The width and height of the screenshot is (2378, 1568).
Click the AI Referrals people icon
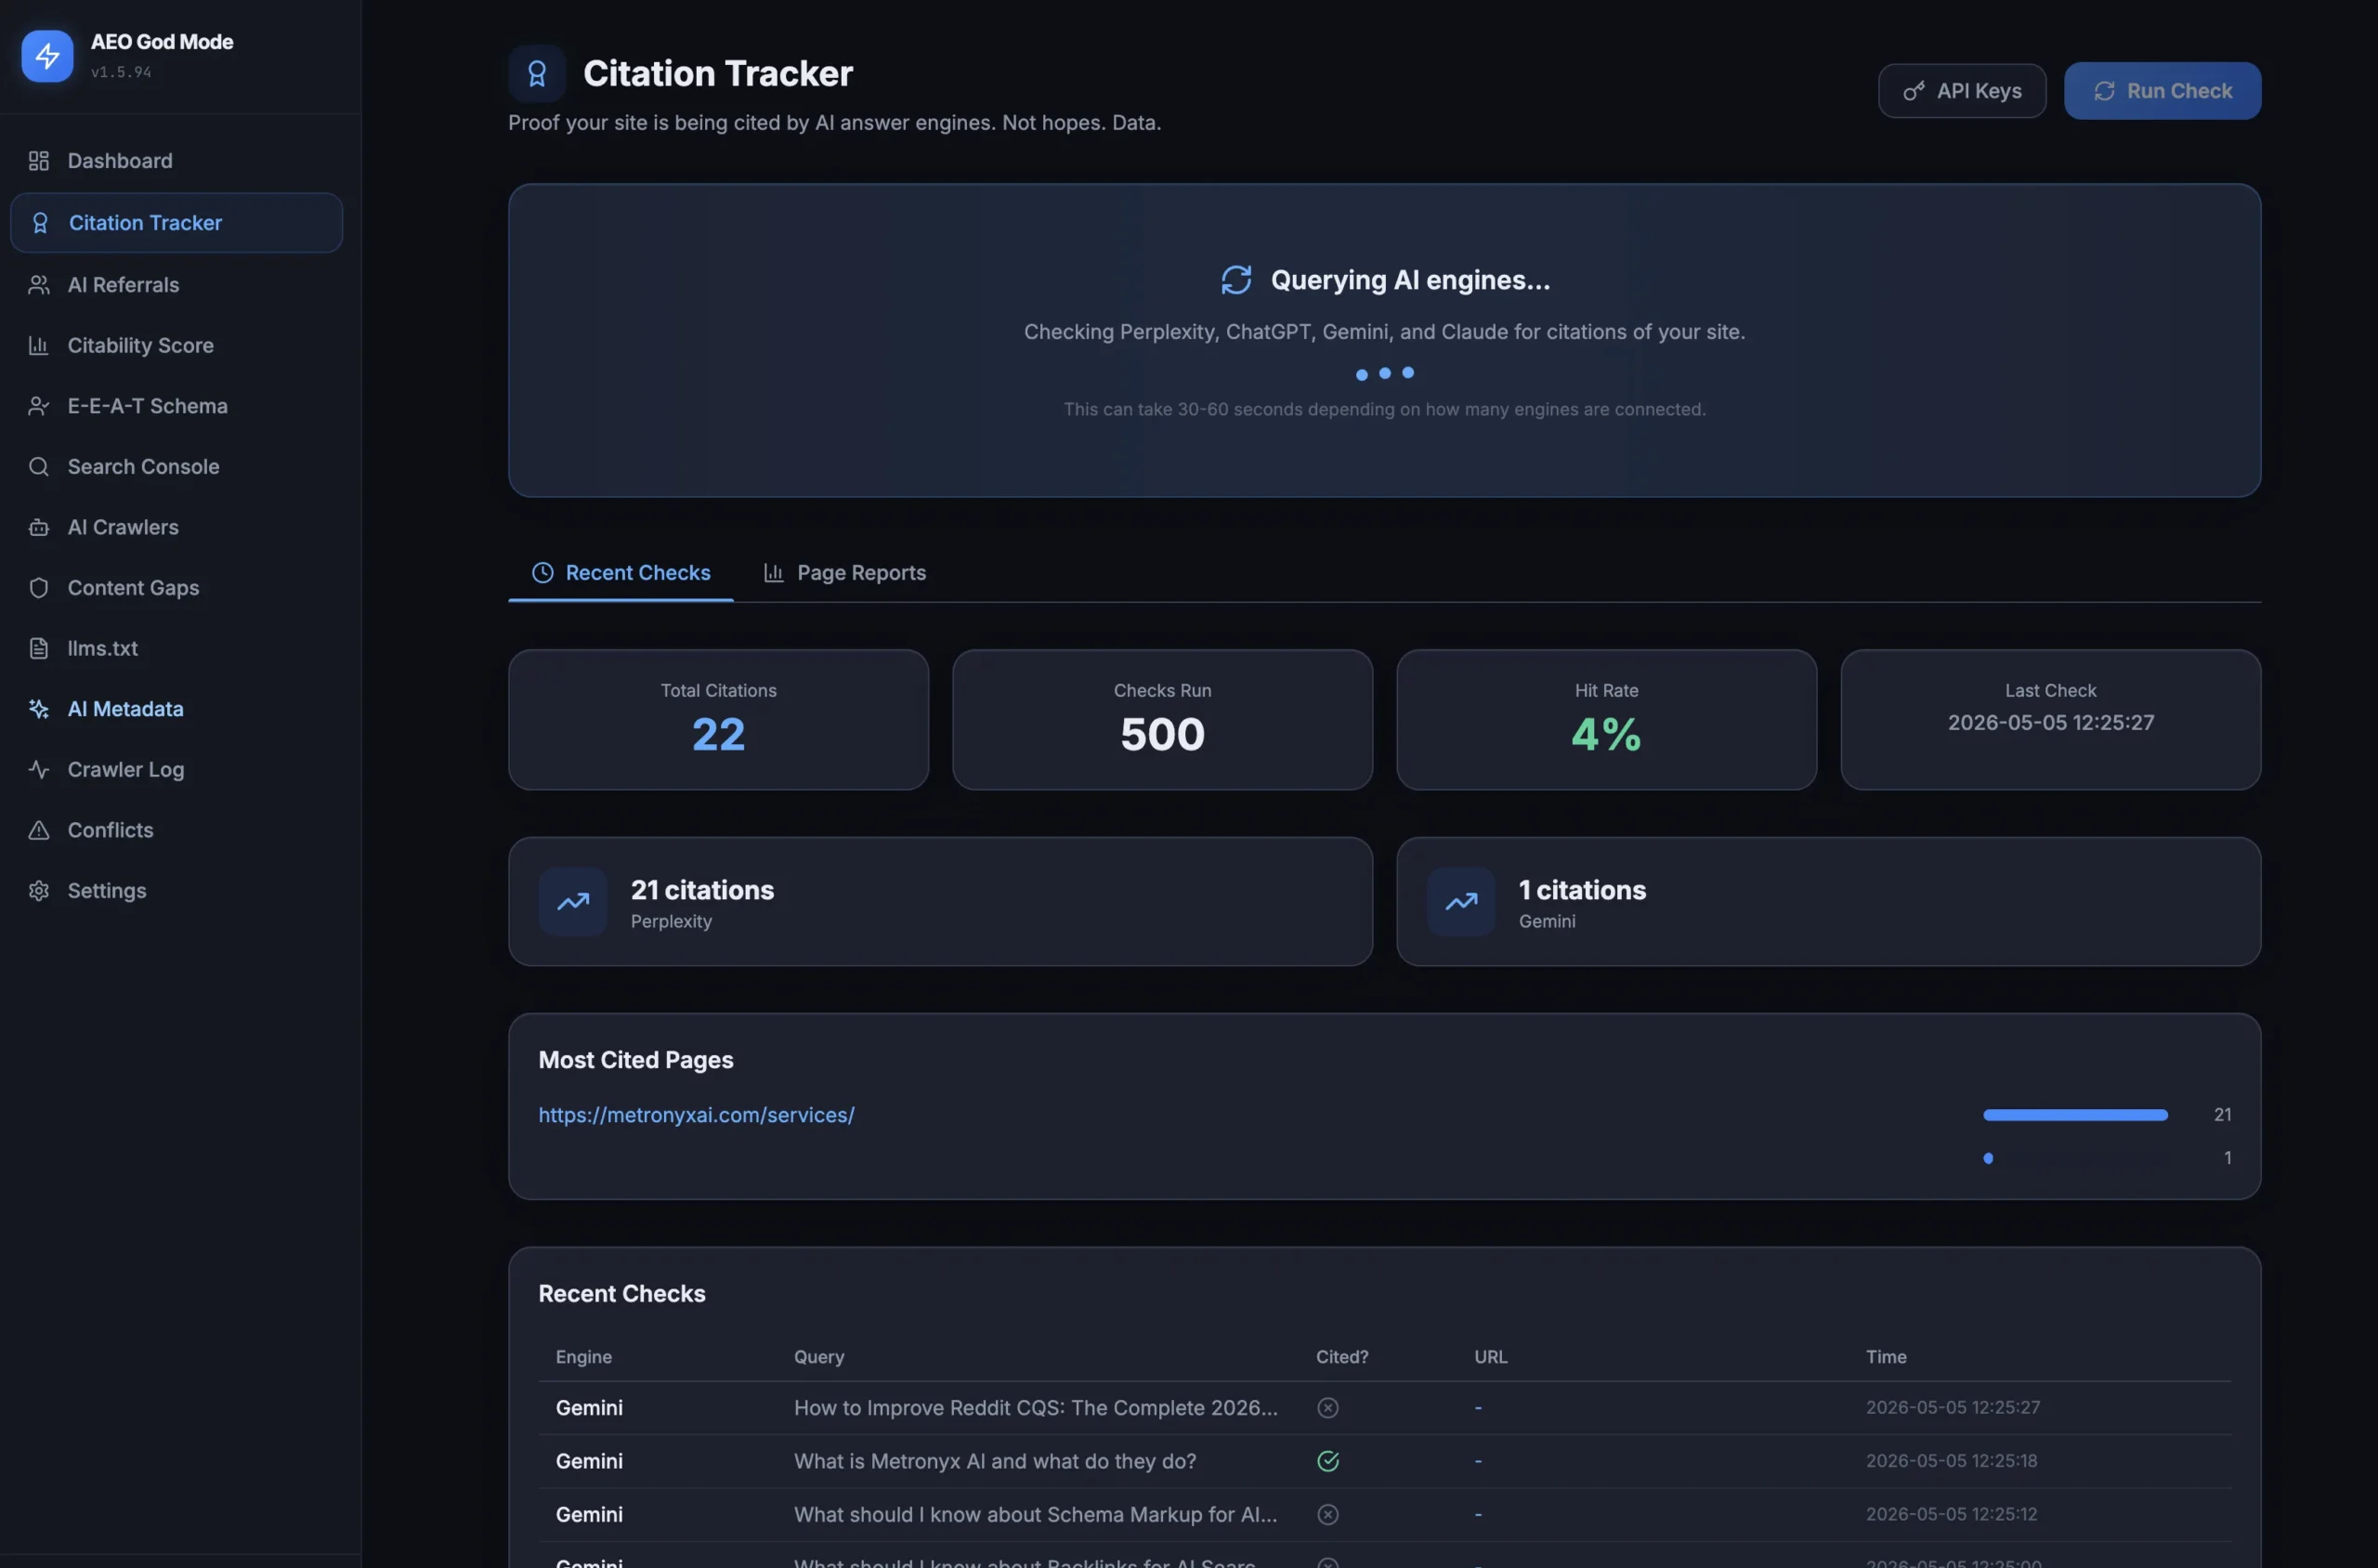pos(39,285)
